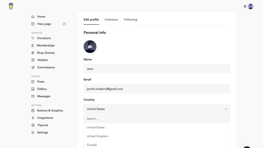Switch to the Following tab
Screen dimensions: 263x148
pos(131,20)
